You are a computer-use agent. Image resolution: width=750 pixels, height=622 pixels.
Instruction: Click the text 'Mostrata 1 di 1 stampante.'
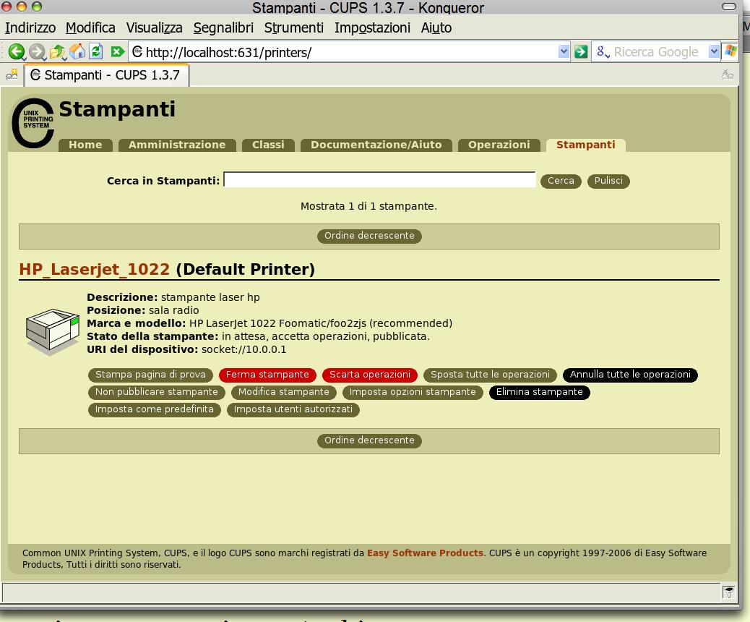tap(368, 206)
